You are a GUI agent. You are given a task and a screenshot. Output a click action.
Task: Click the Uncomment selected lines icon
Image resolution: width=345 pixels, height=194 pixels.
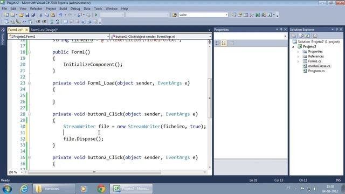coord(58,22)
